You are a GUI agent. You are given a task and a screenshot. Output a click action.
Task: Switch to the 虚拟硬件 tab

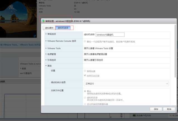(49, 28)
